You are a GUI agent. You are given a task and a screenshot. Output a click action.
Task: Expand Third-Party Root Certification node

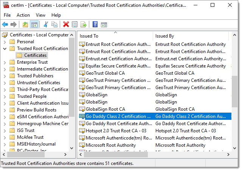pyautogui.click(x=5, y=90)
